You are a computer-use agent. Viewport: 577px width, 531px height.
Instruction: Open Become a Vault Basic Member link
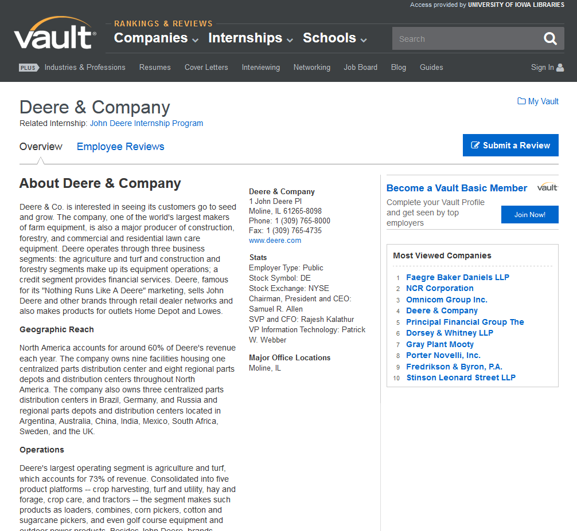point(457,188)
